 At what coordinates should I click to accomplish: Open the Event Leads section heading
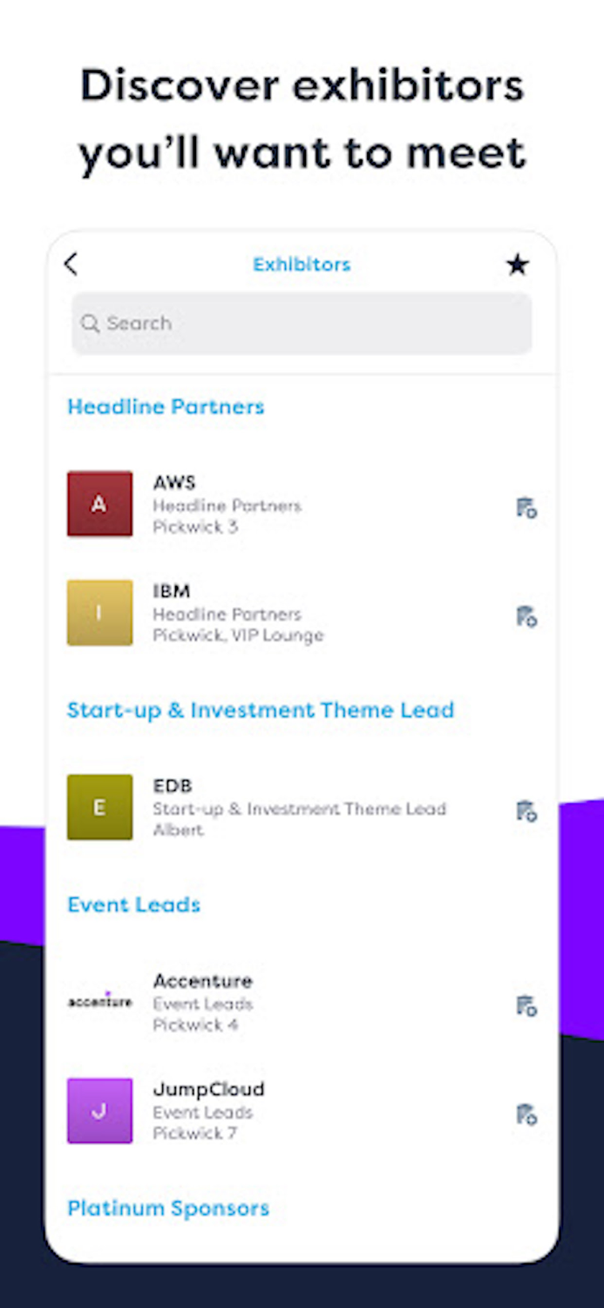(x=133, y=904)
